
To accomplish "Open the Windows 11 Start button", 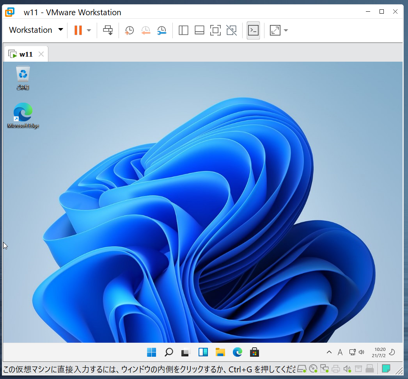I will click(x=151, y=352).
